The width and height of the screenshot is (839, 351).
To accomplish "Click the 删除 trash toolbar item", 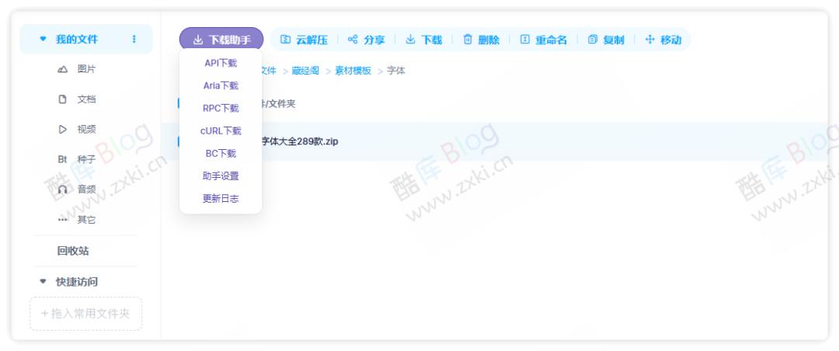I will pos(481,40).
